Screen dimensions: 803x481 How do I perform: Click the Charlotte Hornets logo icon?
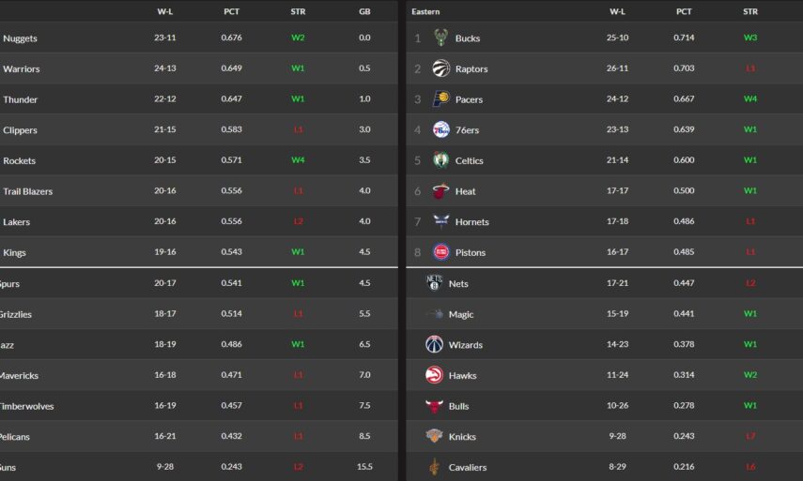point(440,221)
